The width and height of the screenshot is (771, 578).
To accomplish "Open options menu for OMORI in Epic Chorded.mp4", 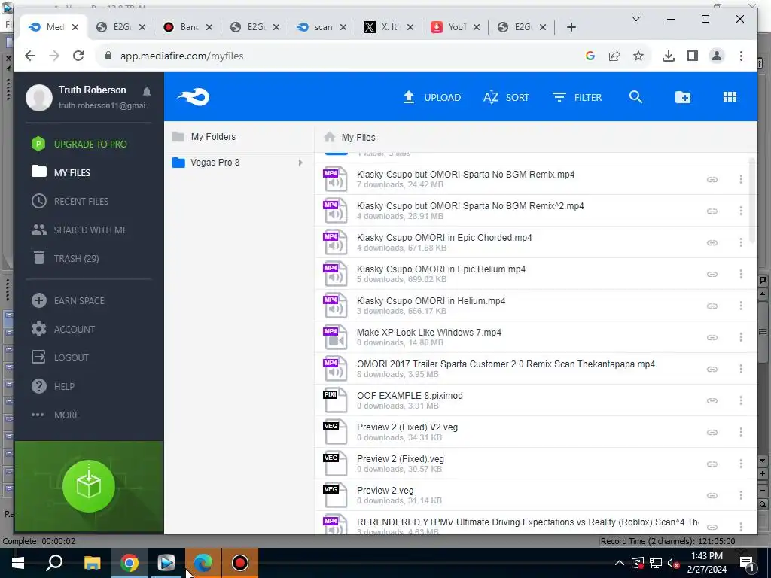I will 741,243.
